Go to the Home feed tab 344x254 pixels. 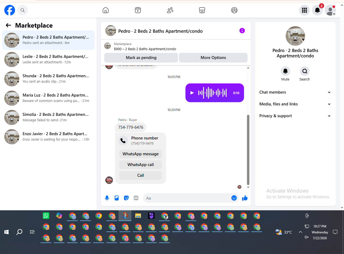[x=106, y=10]
